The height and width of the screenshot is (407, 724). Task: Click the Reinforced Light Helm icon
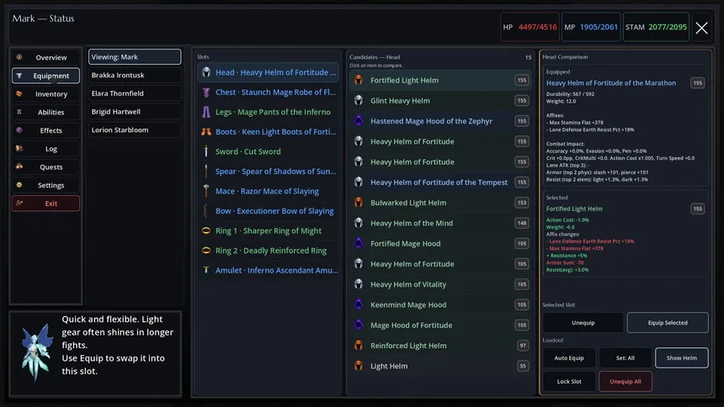pos(359,345)
